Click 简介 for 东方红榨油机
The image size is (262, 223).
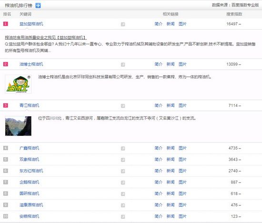tap(159, 171)
